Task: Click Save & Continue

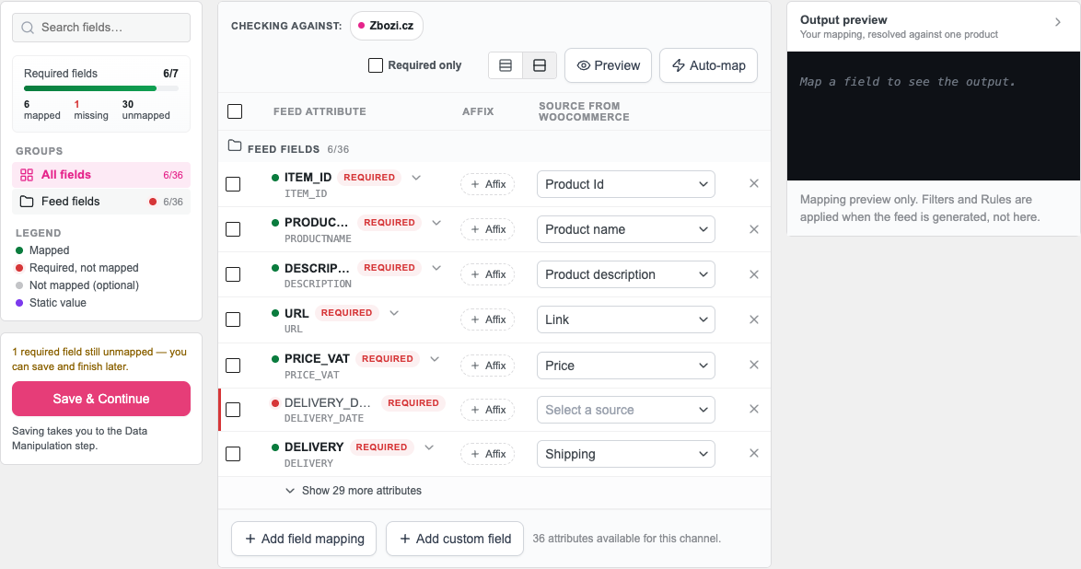Action: pos(101,399)
